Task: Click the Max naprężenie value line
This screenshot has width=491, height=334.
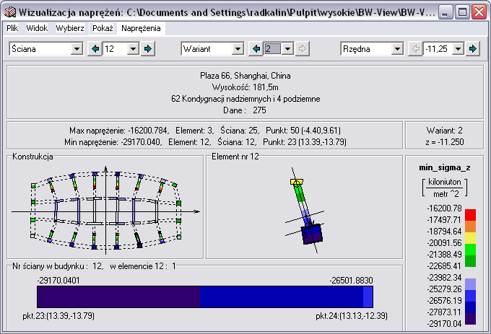Action: [x=205, y=131]
